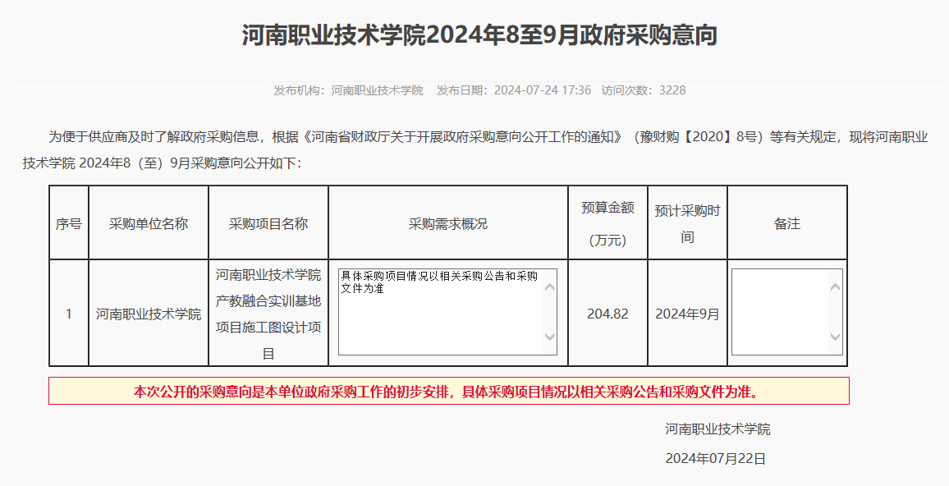
Task: Click the 2024年9月 purchase time cell
Action: 687,314
